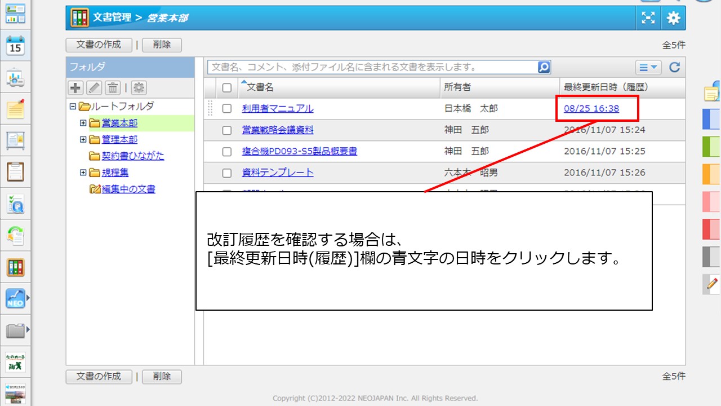Image resolution: width=721 pixels, height=406 pixels.
Task: Check the 営業戦略会議資料 checkbox
Action: click(227, 130)
